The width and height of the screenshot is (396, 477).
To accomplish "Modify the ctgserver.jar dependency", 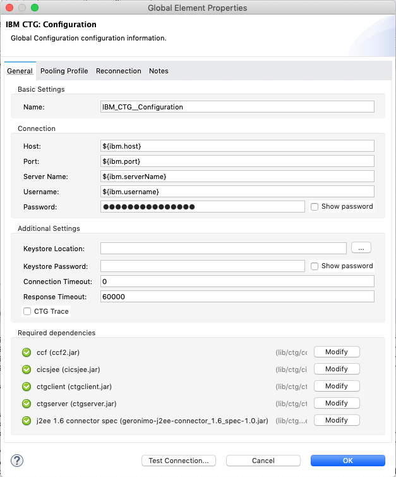I will coord(336,403).
